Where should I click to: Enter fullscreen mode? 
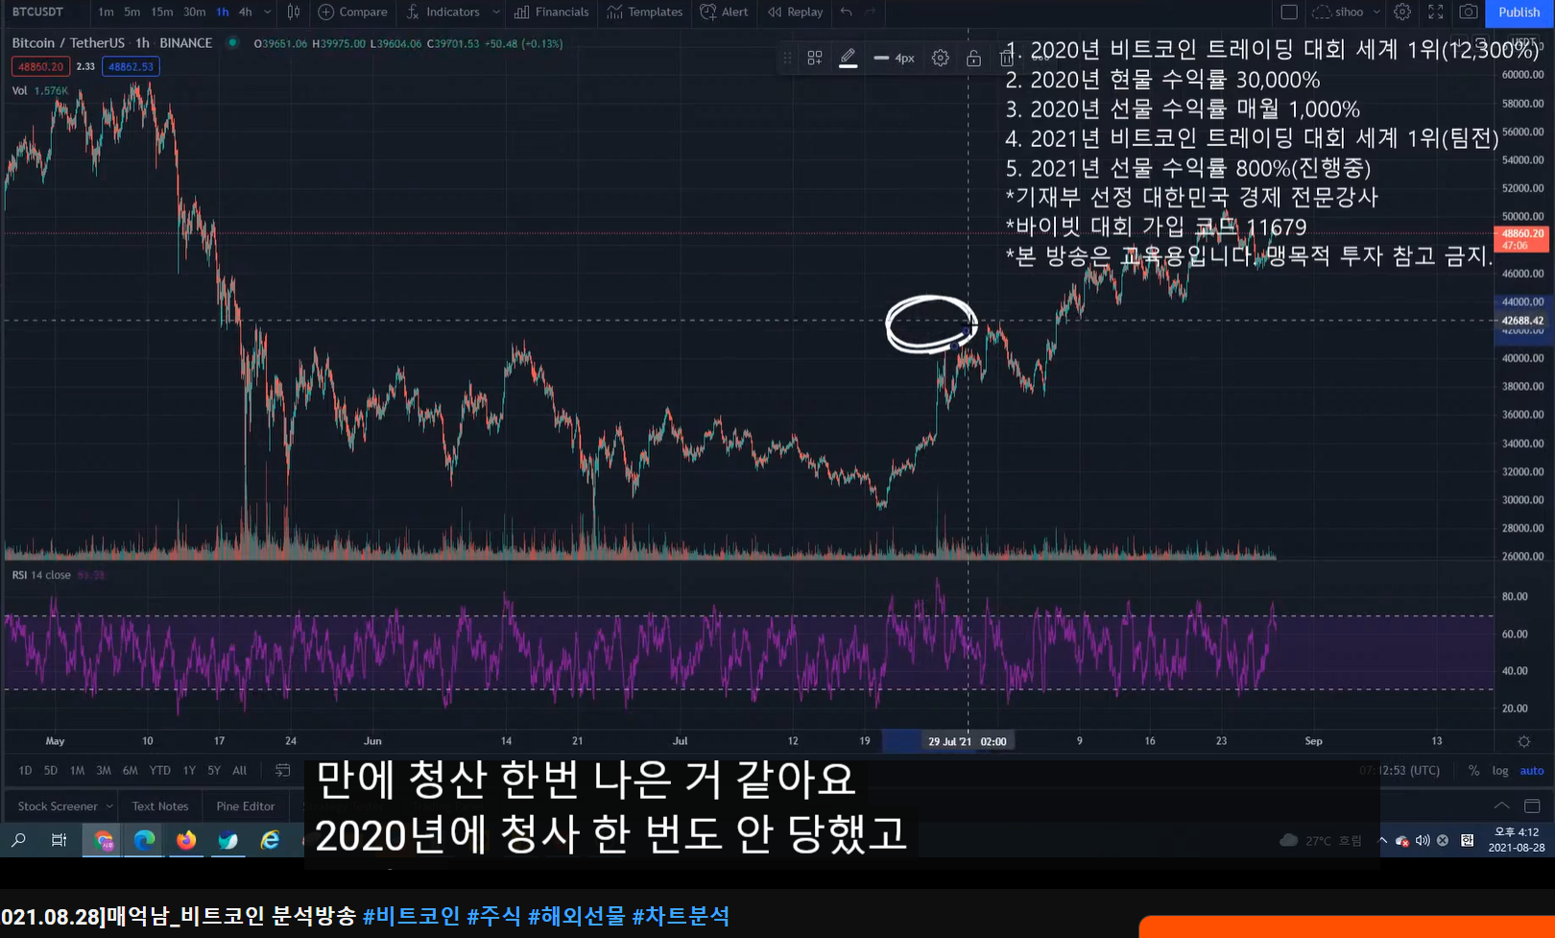tap(1436, 12)
